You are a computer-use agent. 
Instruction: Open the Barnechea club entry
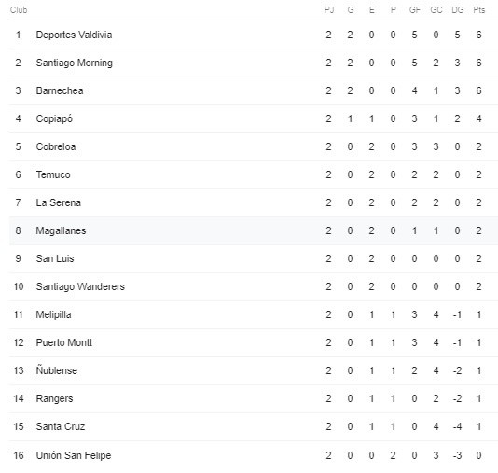(x=254, y=90)
